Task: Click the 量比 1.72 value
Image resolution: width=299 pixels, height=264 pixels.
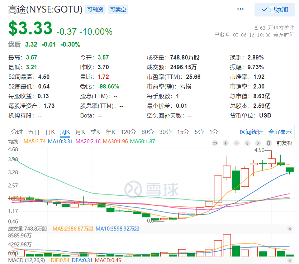Action: point(103,77)
